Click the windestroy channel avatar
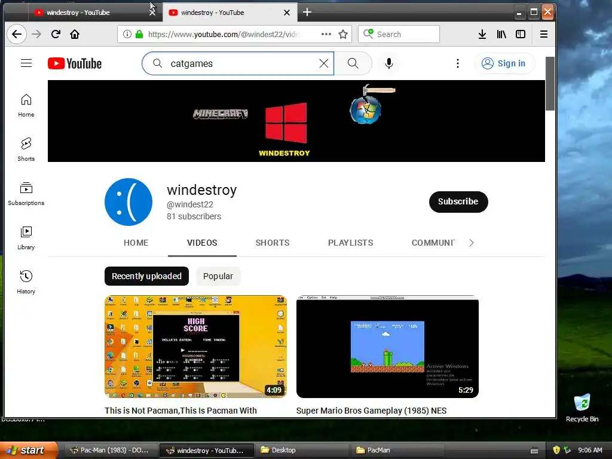The height and width of the screenshot is (459, 612). pos(128,202)
